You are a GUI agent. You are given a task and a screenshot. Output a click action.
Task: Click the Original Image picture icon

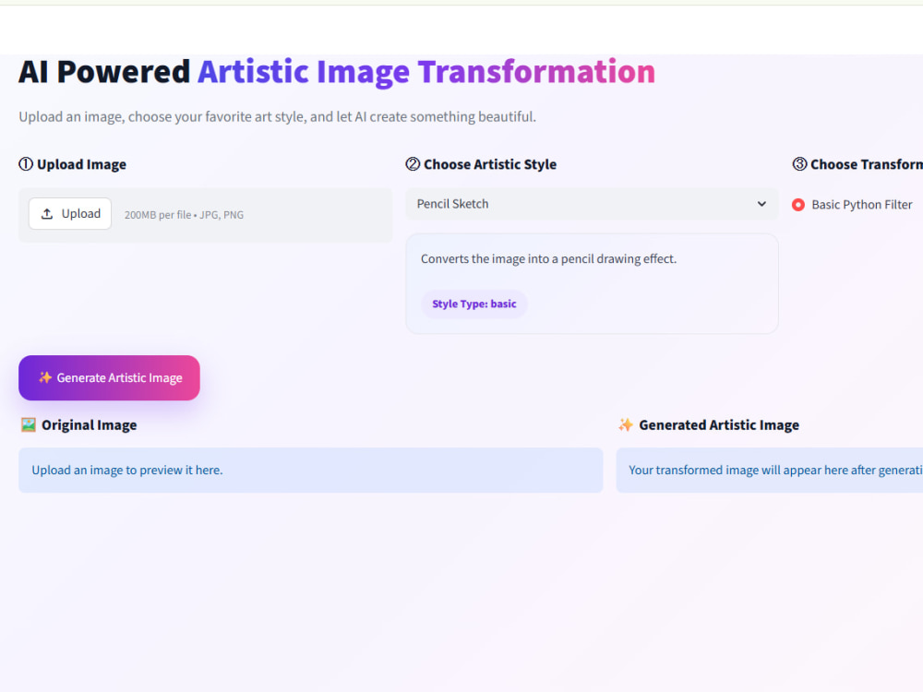(x=29, y=424)
